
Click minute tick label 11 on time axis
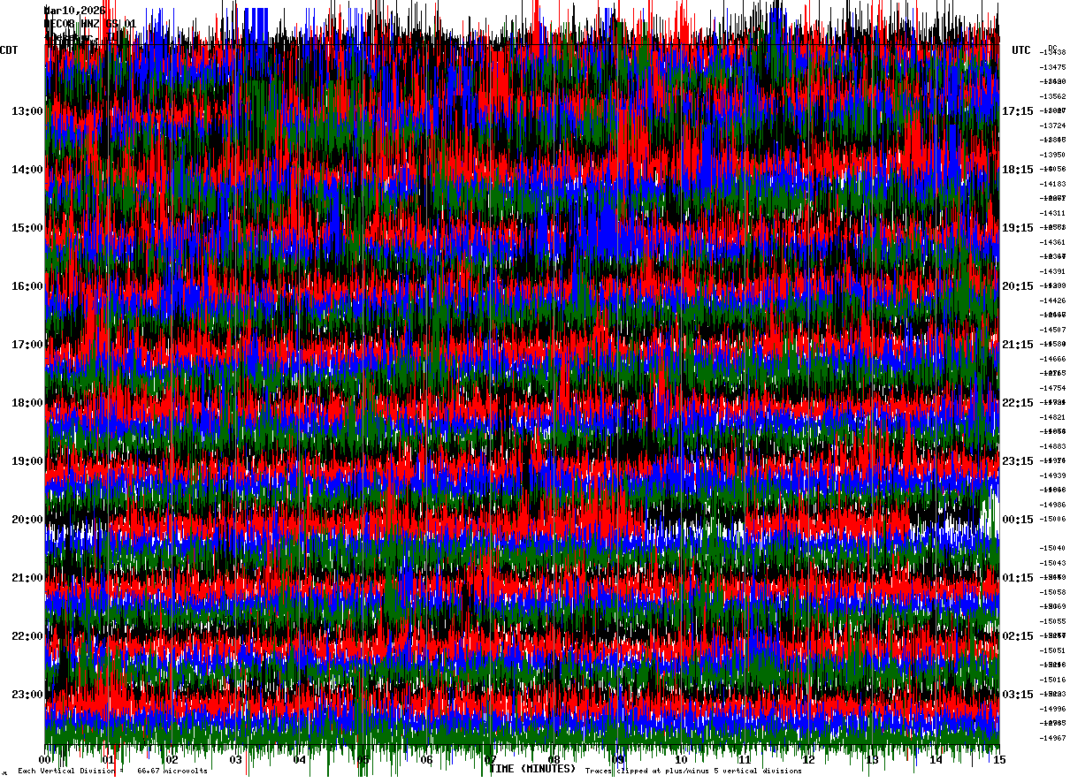coord(745,760)
